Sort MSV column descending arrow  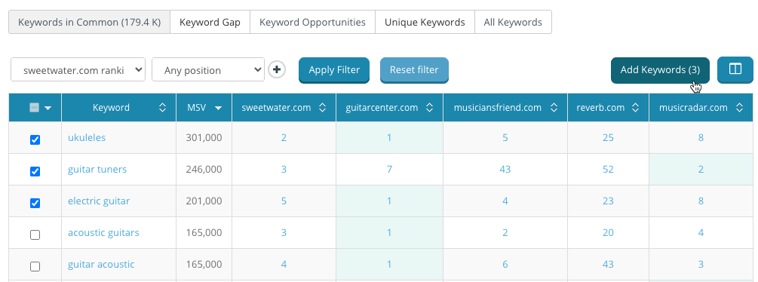point(219,108)
